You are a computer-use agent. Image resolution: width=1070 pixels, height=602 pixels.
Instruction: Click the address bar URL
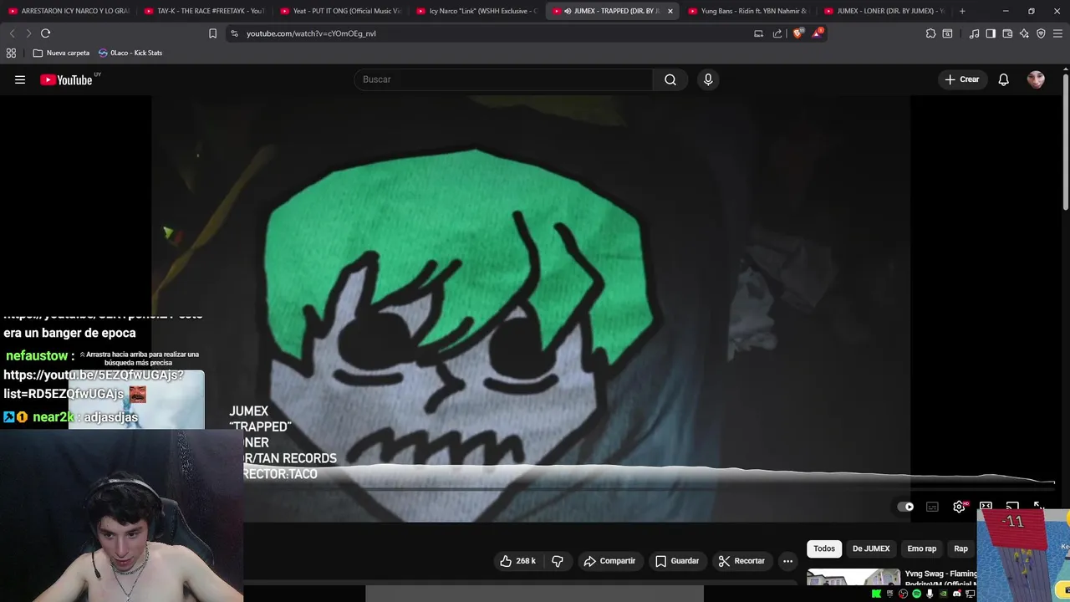tap(311, 33)
